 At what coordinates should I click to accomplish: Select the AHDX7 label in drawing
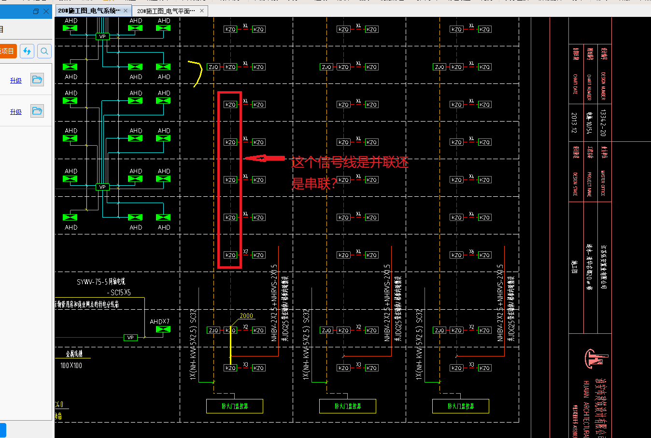(160, 321)
